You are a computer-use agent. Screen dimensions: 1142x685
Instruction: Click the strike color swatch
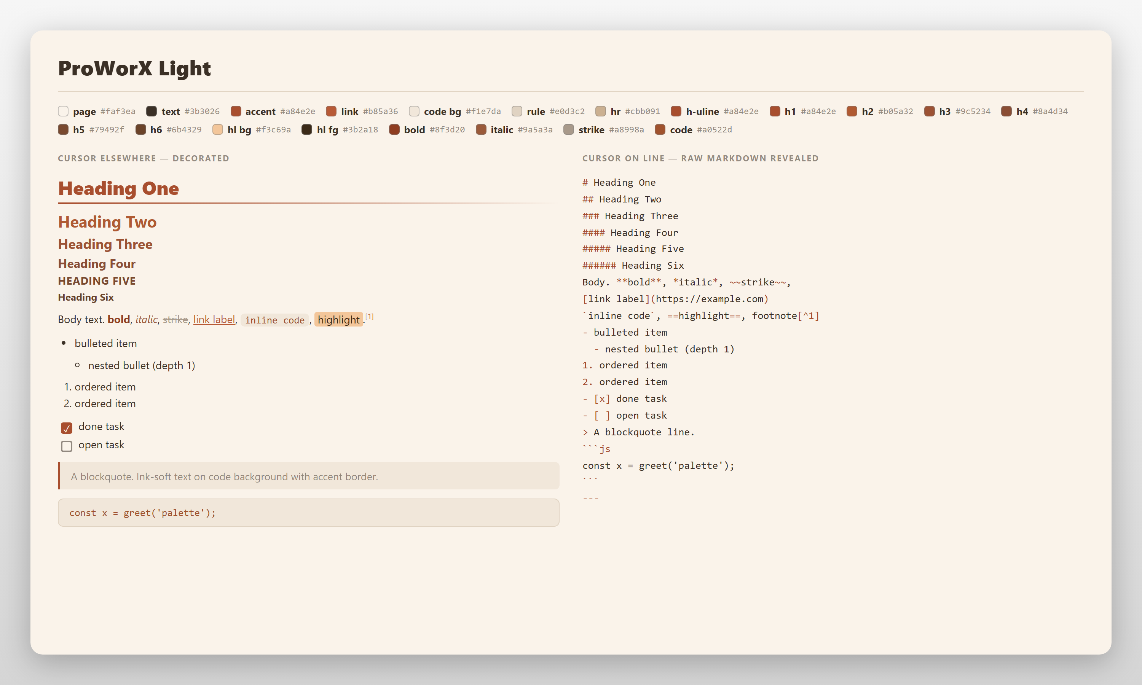pyautogui.click(x=569, y=129)
